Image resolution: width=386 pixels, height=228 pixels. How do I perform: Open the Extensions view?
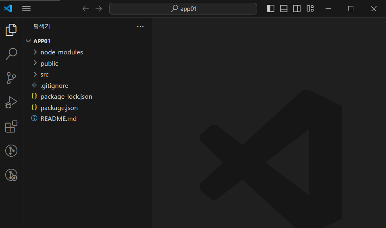coord(11,126)
